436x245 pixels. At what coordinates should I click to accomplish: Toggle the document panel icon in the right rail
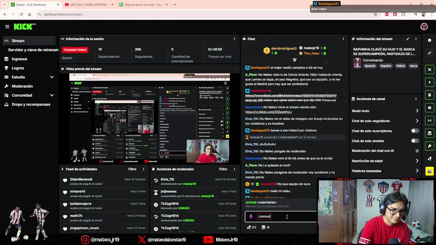pos(430,95)
